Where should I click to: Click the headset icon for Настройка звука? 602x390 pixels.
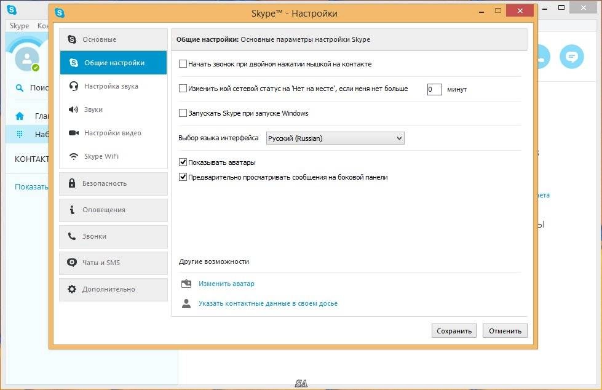point(74,86)
